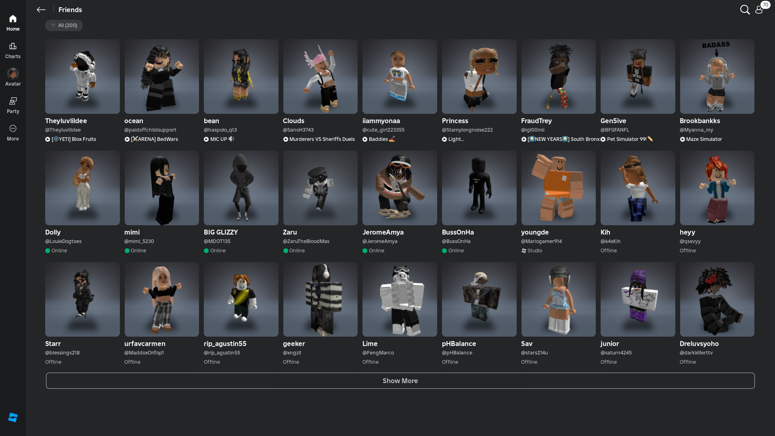This screenshot has height=436, width=775.
Task: Open youngde's orange avatar thumbnail
Action: [x=558, y=188]
